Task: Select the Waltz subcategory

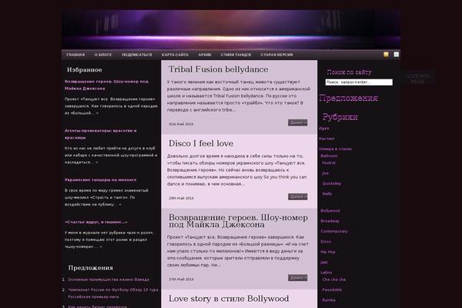Action: click(x=327, y=193)
